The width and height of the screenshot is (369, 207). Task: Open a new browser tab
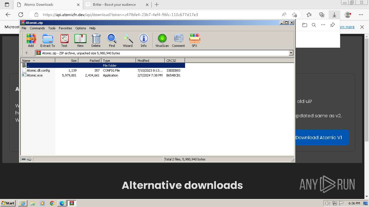point(157,5)
